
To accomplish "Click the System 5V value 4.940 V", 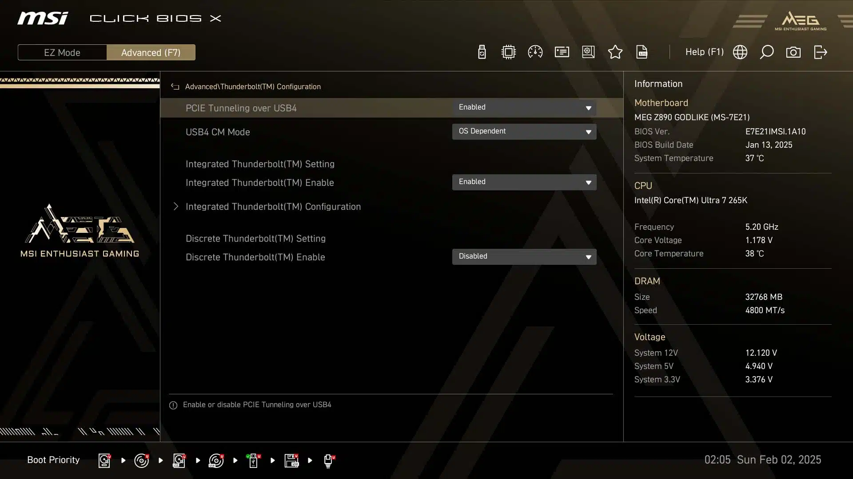I will coord(759,366).
